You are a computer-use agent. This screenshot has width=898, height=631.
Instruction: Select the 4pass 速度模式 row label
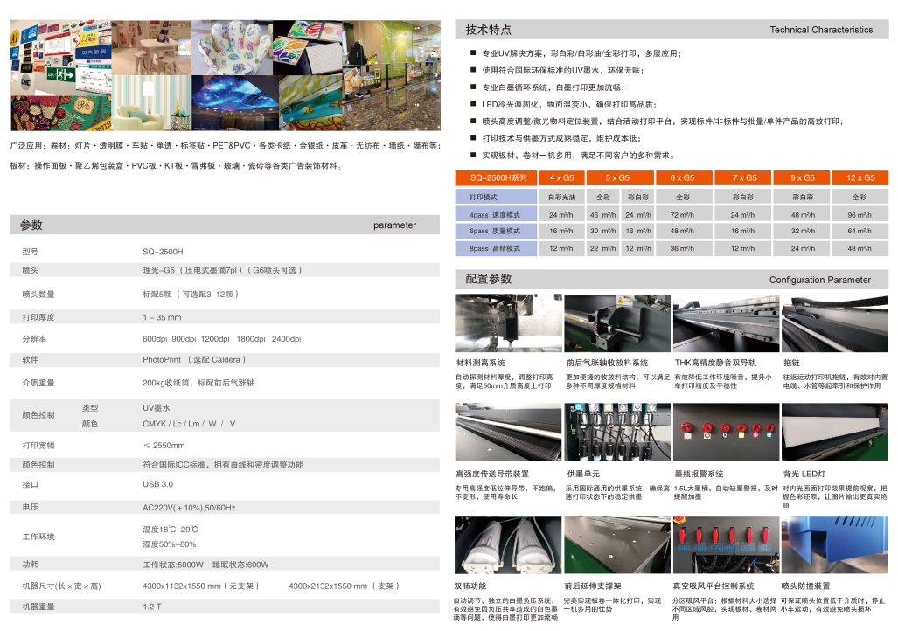tap(494, 214)
